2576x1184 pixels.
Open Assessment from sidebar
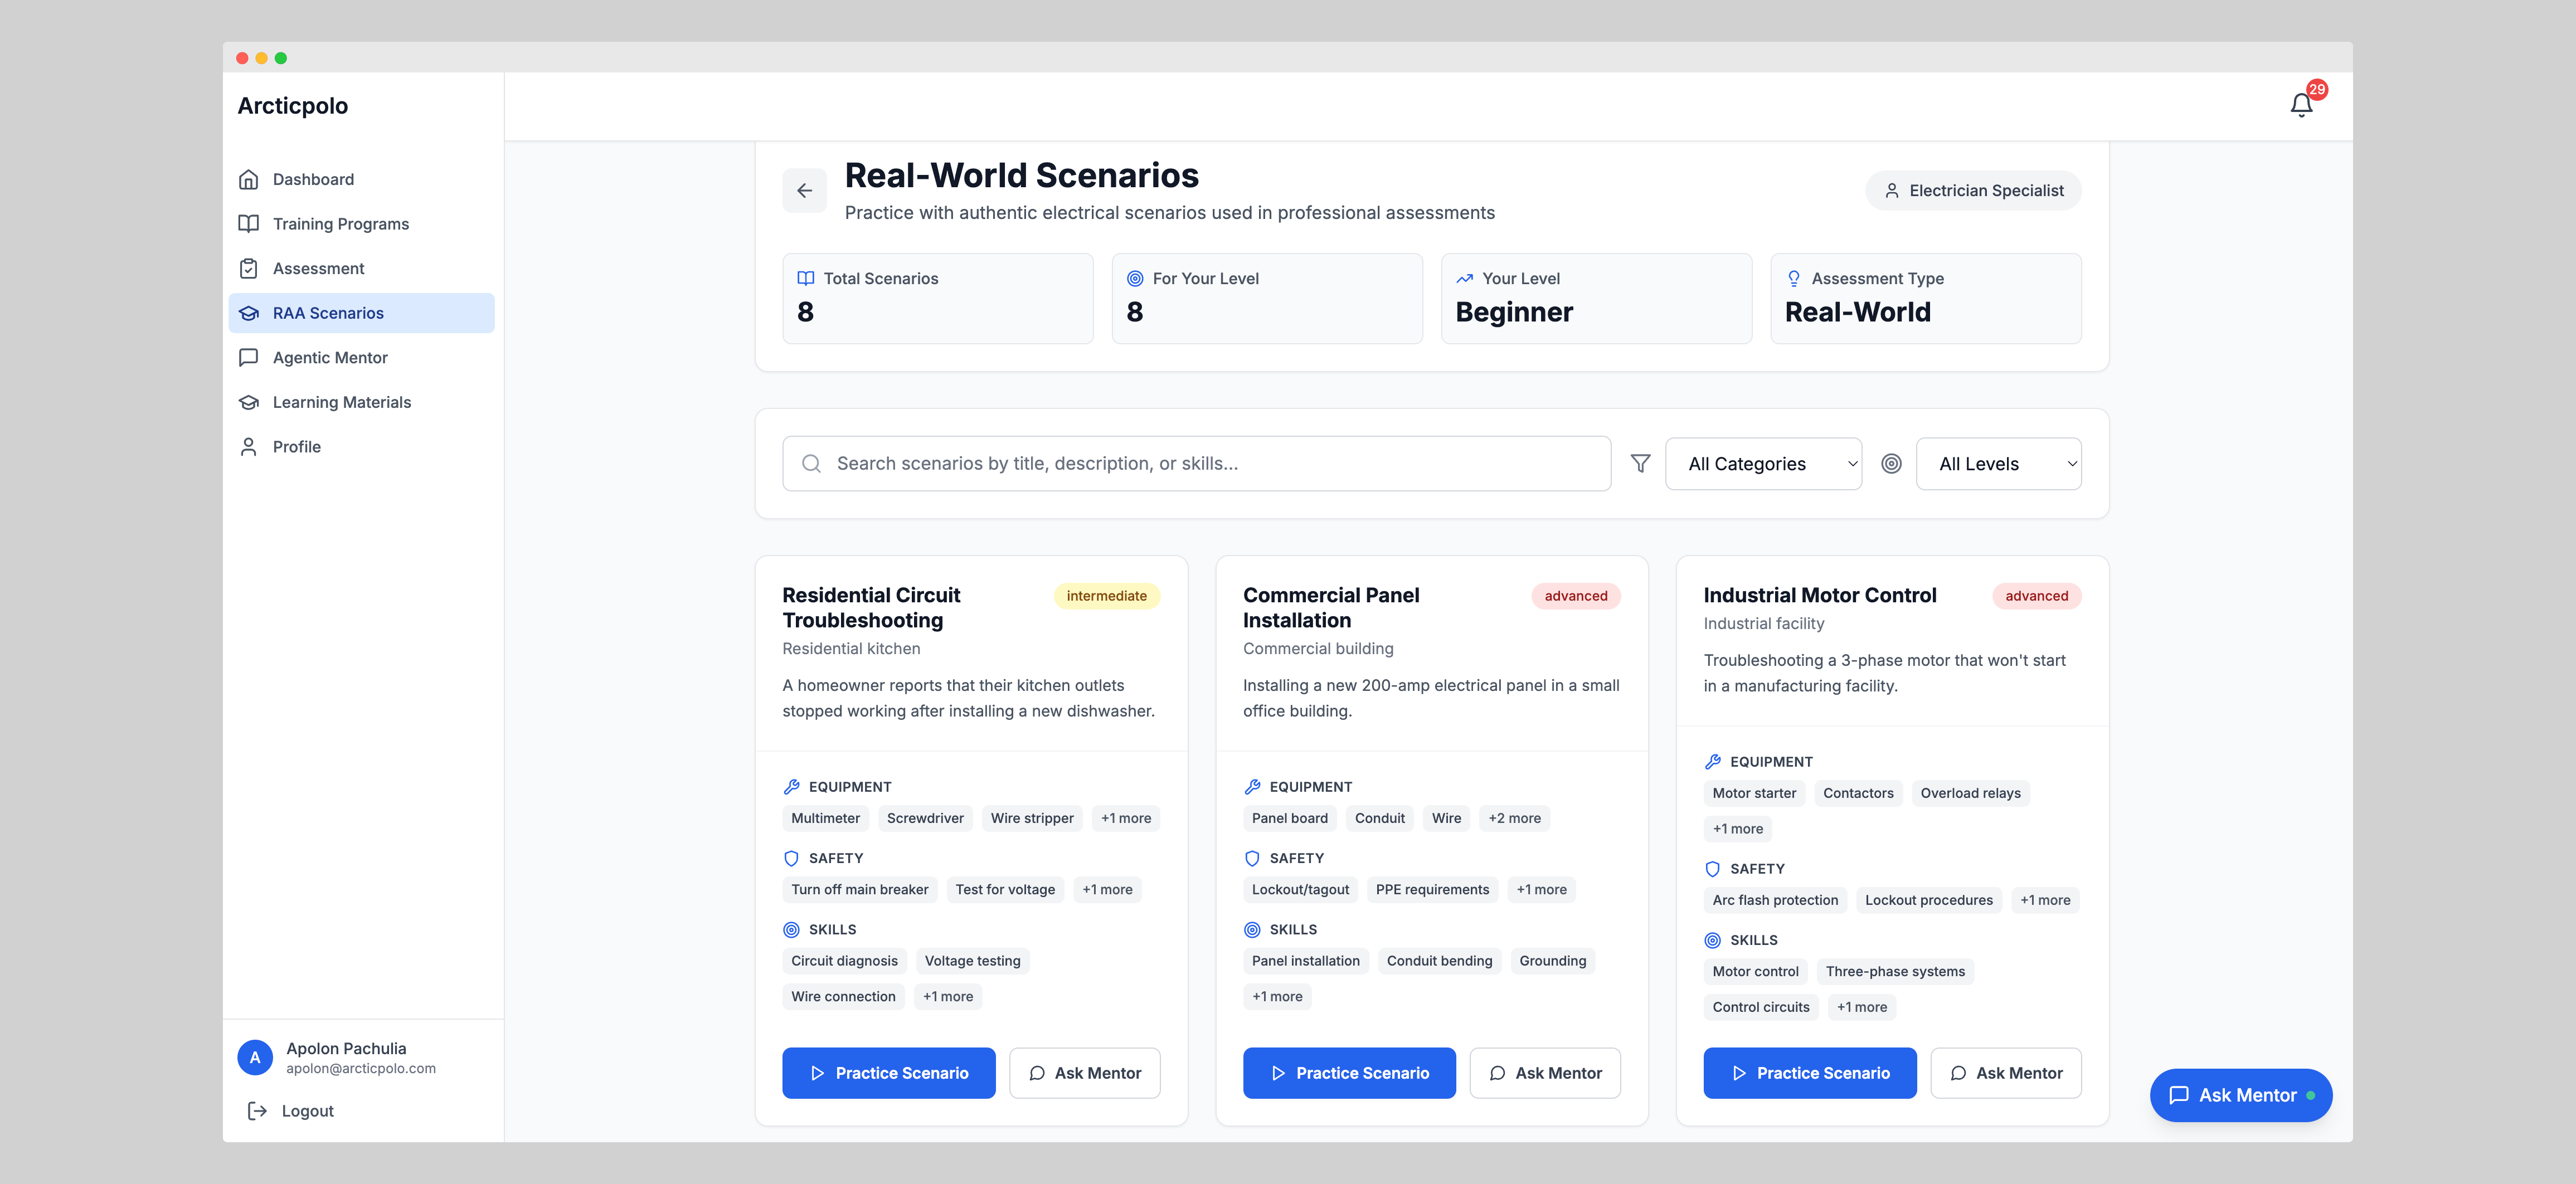[361, 268]
